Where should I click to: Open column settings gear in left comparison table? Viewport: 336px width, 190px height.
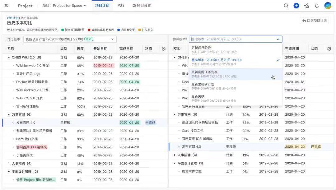[x=164, y=49]
